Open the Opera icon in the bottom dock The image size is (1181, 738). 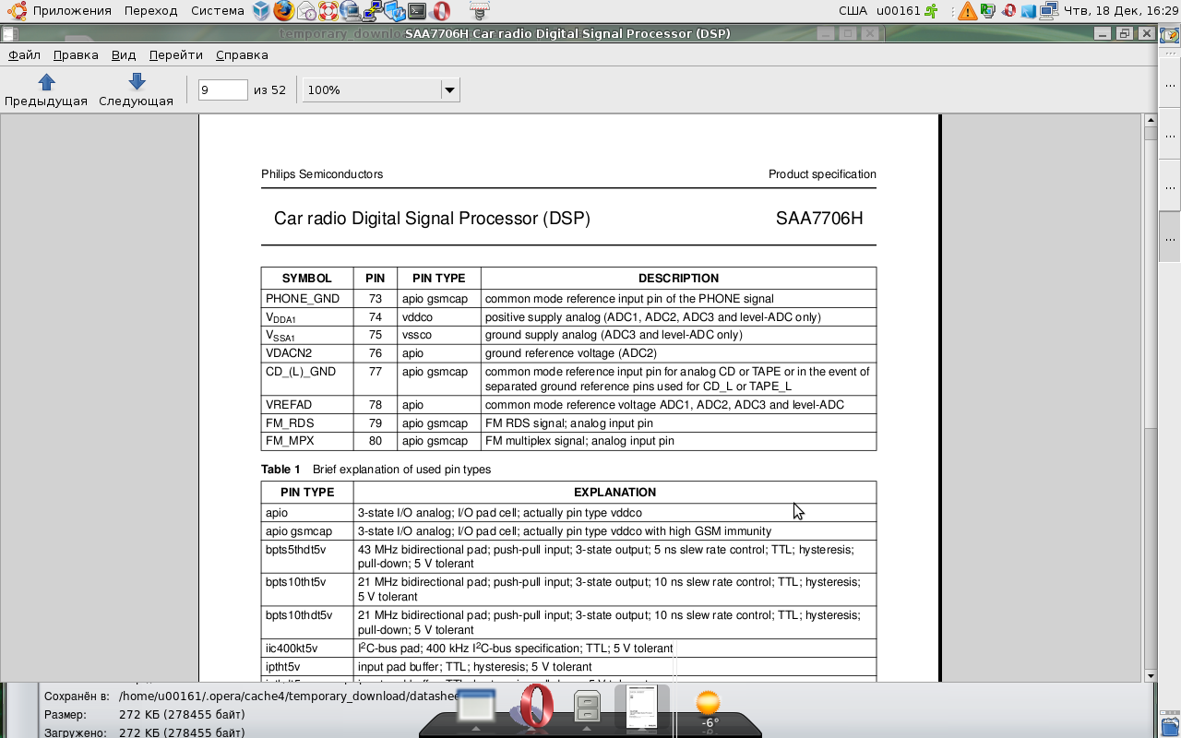point(535,708)
